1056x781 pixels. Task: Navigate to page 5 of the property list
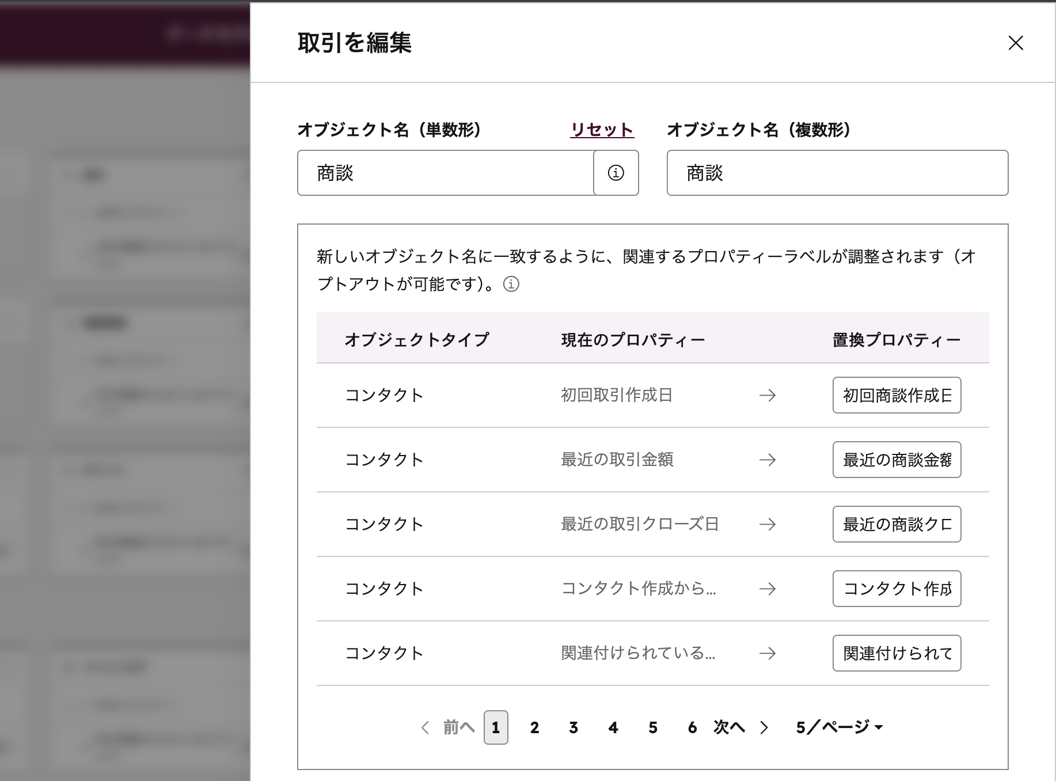pyautogui.click(x=652, y=727)
